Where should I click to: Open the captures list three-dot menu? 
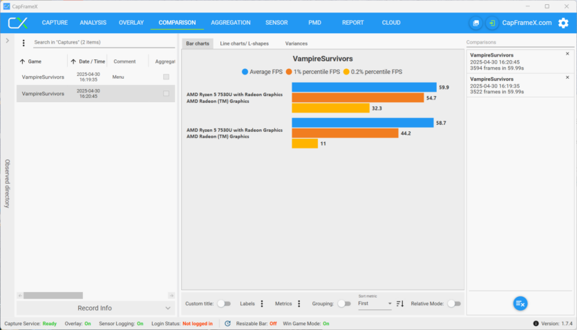(23, 43)
